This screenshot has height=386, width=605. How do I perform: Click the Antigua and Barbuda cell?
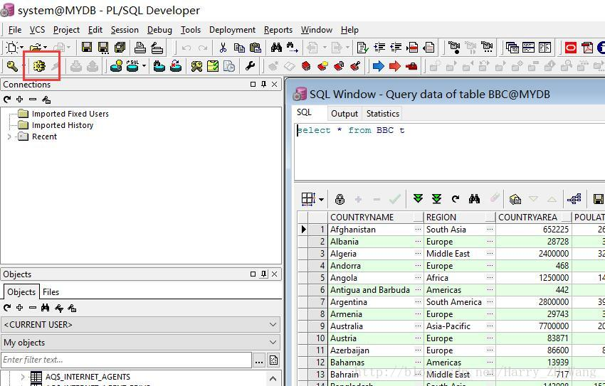(x=370, y=290)
